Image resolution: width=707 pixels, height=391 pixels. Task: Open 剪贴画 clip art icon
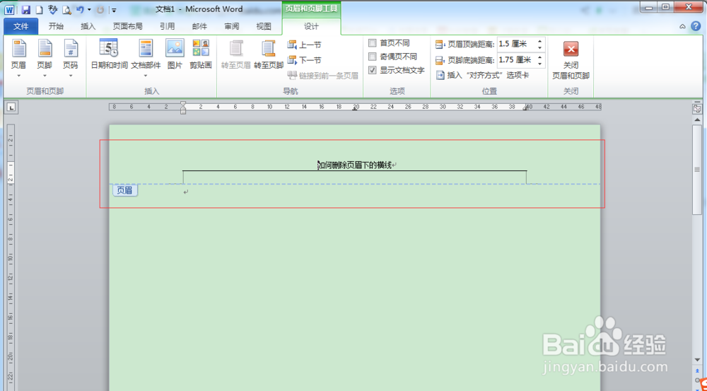(201, 48)
